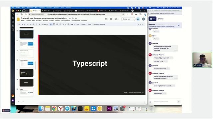Open the zoom level 'По шир' dropdown

(45, 24)
